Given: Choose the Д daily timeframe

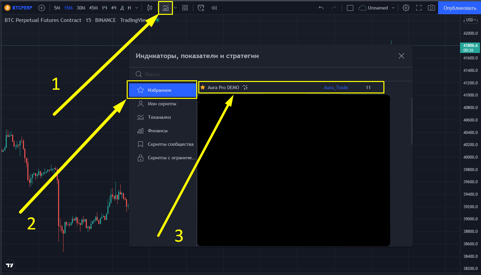Looking at the screenshot, I should (122, 8).
